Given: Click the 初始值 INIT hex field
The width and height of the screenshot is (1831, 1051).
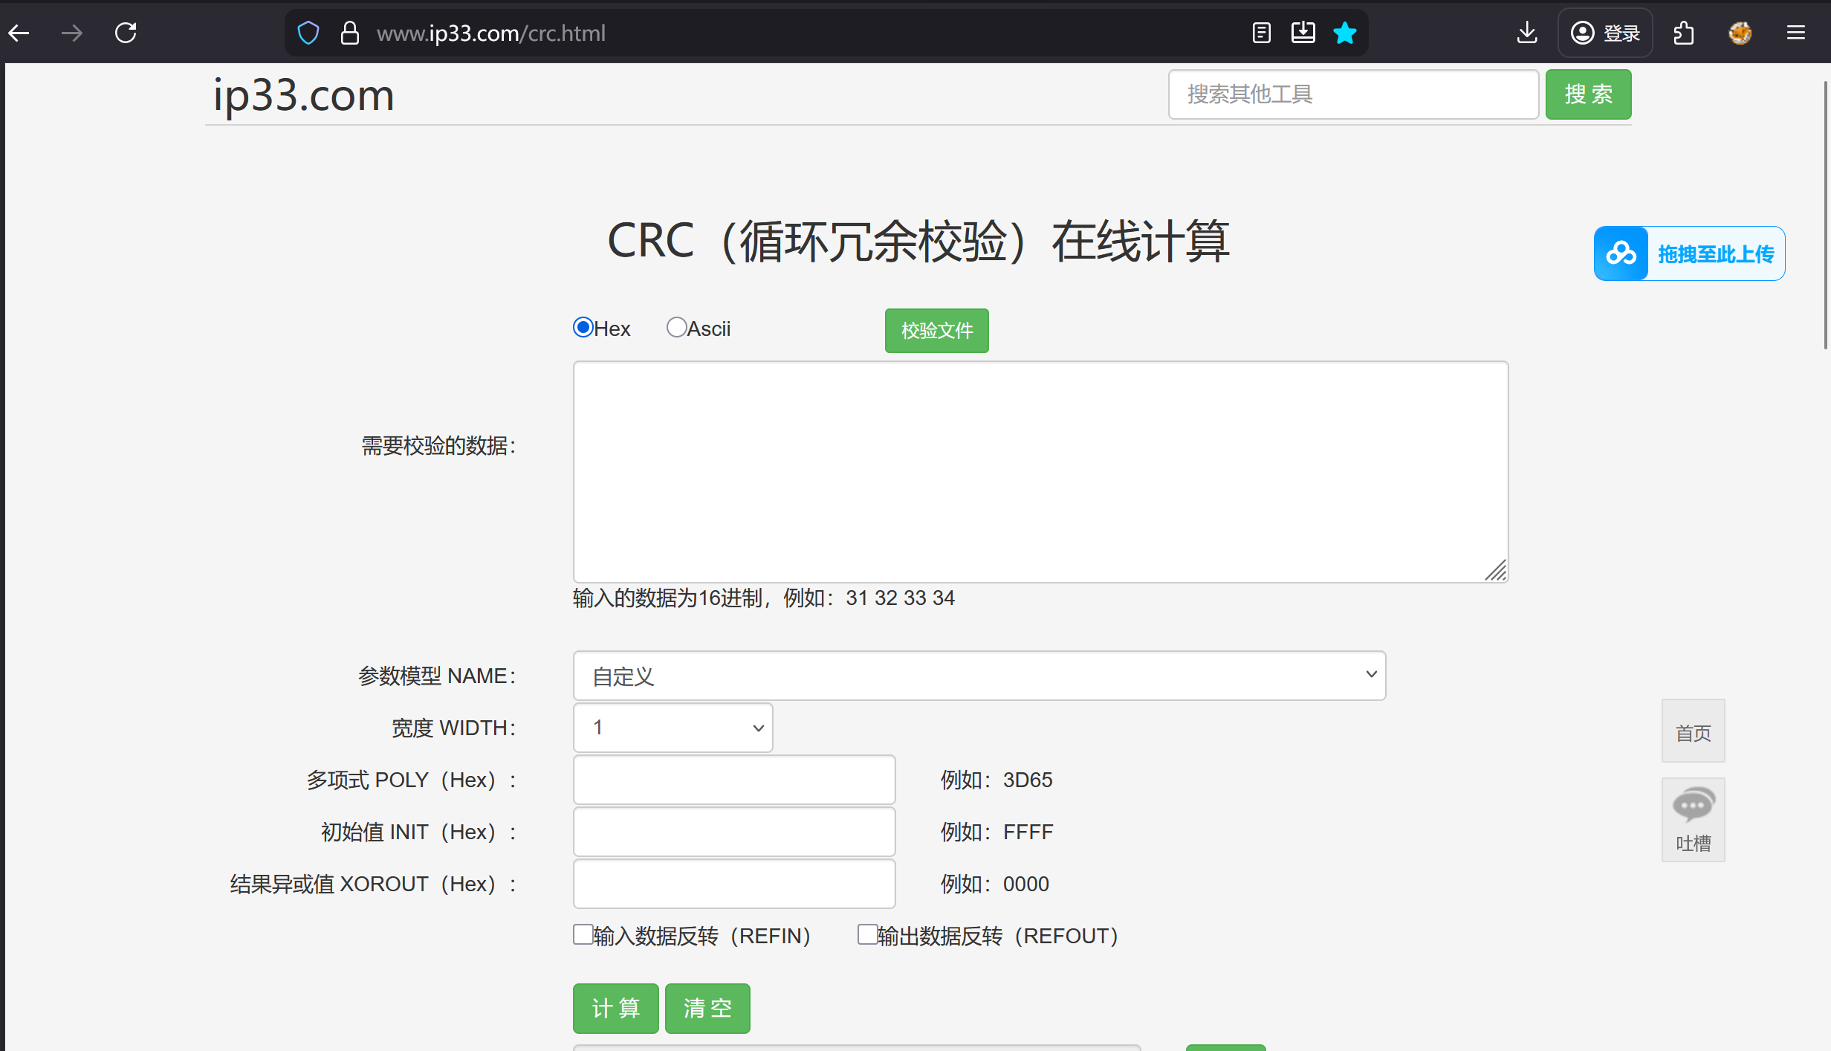Looking at the screenshot, I should (x=734, y=832).
